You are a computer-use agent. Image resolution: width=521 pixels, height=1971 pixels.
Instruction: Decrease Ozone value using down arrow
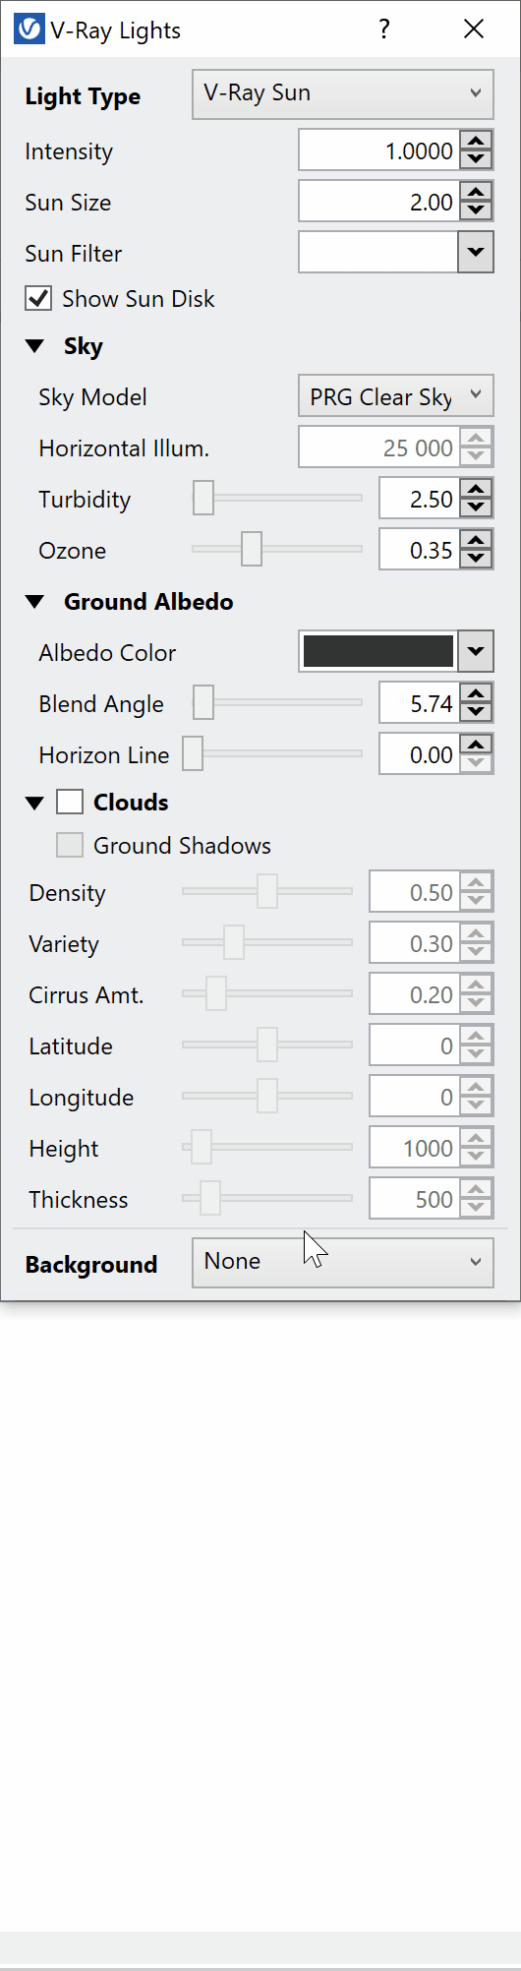(476, 560)
